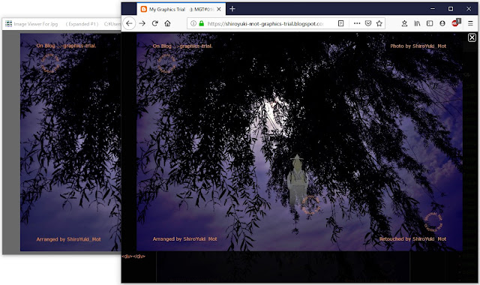
Task: Focus the blogspot URL address field
Action: [x=265, y=23]
